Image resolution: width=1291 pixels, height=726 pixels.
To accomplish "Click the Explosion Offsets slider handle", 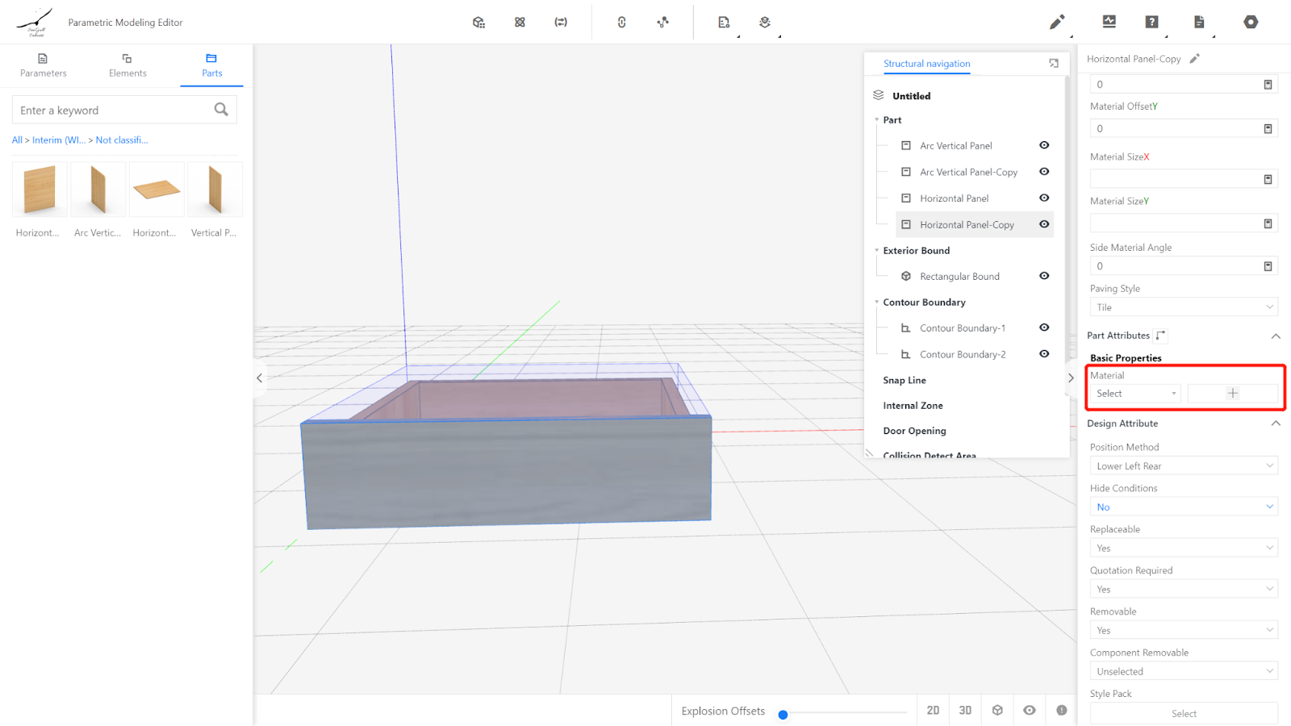I will tap(783, 715).
